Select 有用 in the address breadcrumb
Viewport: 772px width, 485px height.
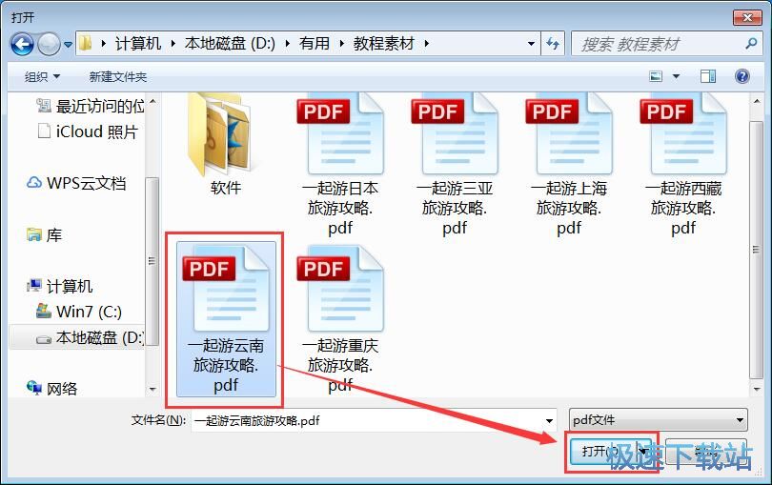pos(315,43)
